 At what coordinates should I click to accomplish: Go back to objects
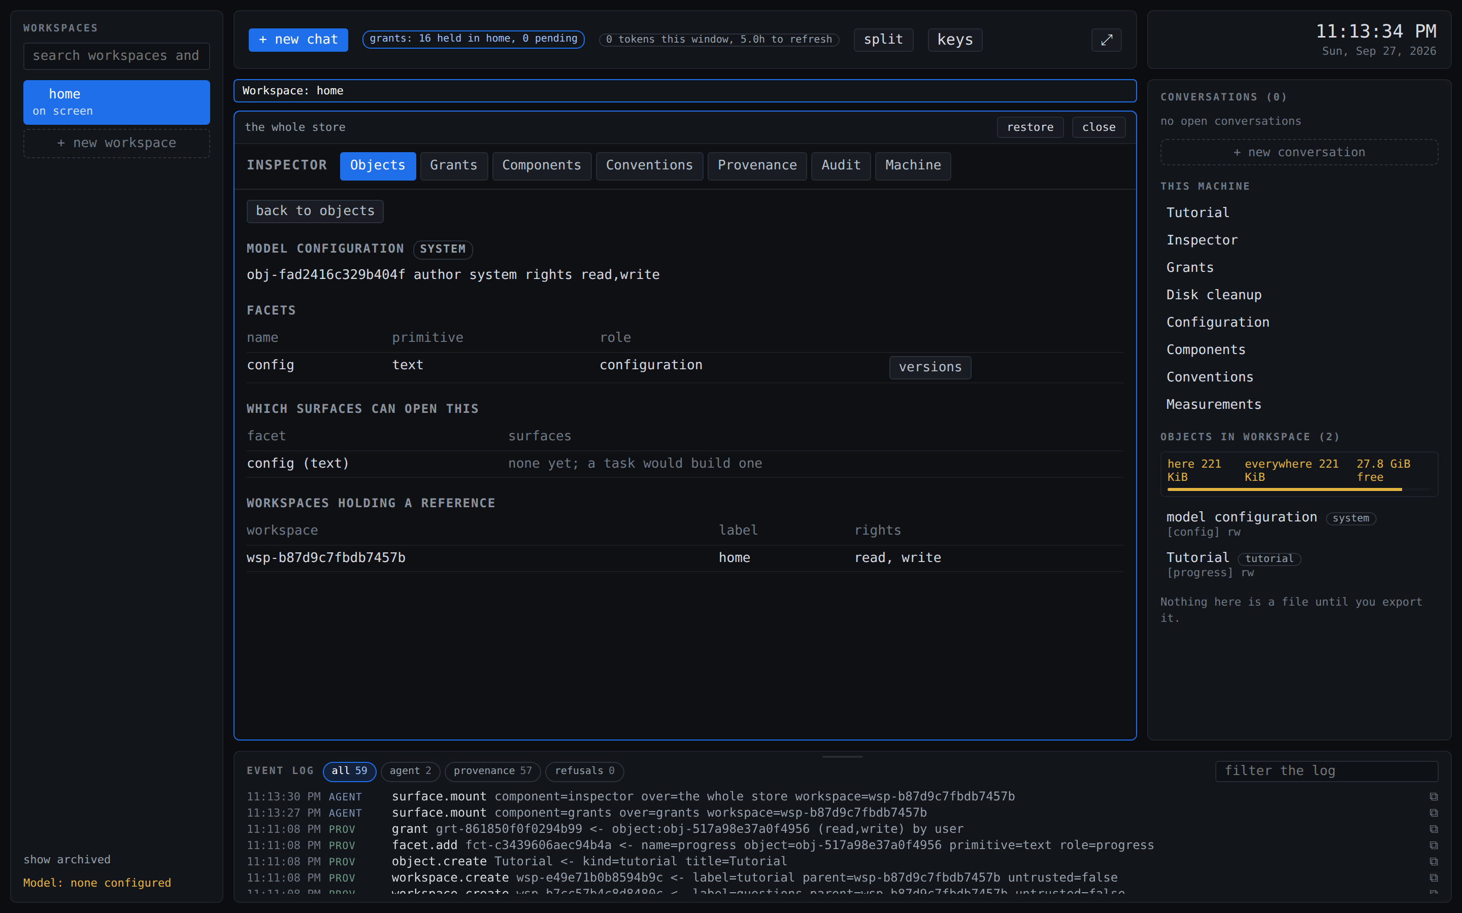click(x=315, y=212)
